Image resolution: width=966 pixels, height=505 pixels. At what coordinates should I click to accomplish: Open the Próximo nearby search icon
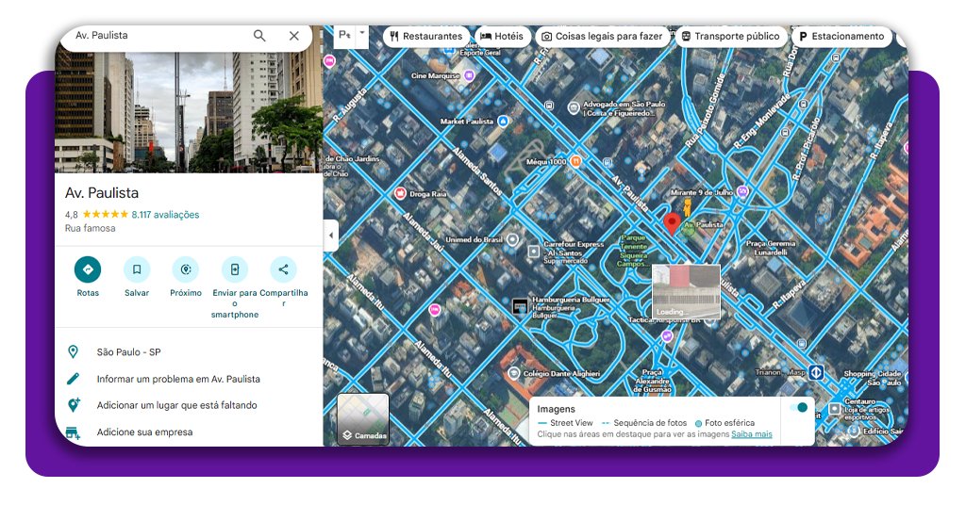point(186,269)
